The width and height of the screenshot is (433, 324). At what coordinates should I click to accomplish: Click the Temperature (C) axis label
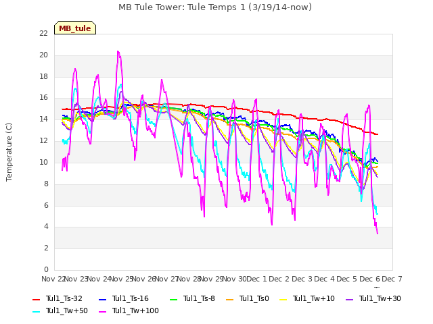9,152
